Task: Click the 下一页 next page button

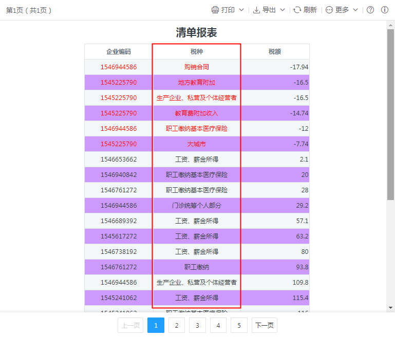Action: pyautogui.click(x=264, y=325)
